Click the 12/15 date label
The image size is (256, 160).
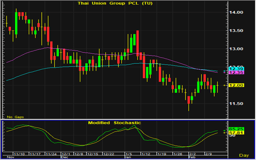[93, 154]
